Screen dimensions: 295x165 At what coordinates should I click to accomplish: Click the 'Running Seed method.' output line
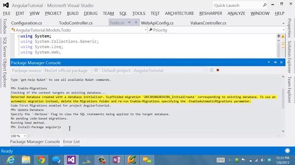[28, 123]
